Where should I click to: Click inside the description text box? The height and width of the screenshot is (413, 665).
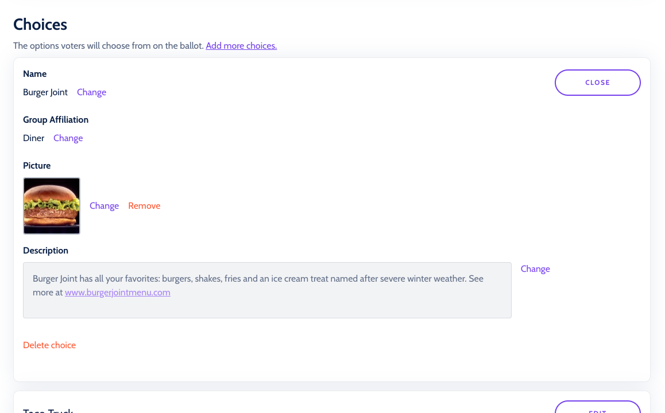[x=267, y=290]
